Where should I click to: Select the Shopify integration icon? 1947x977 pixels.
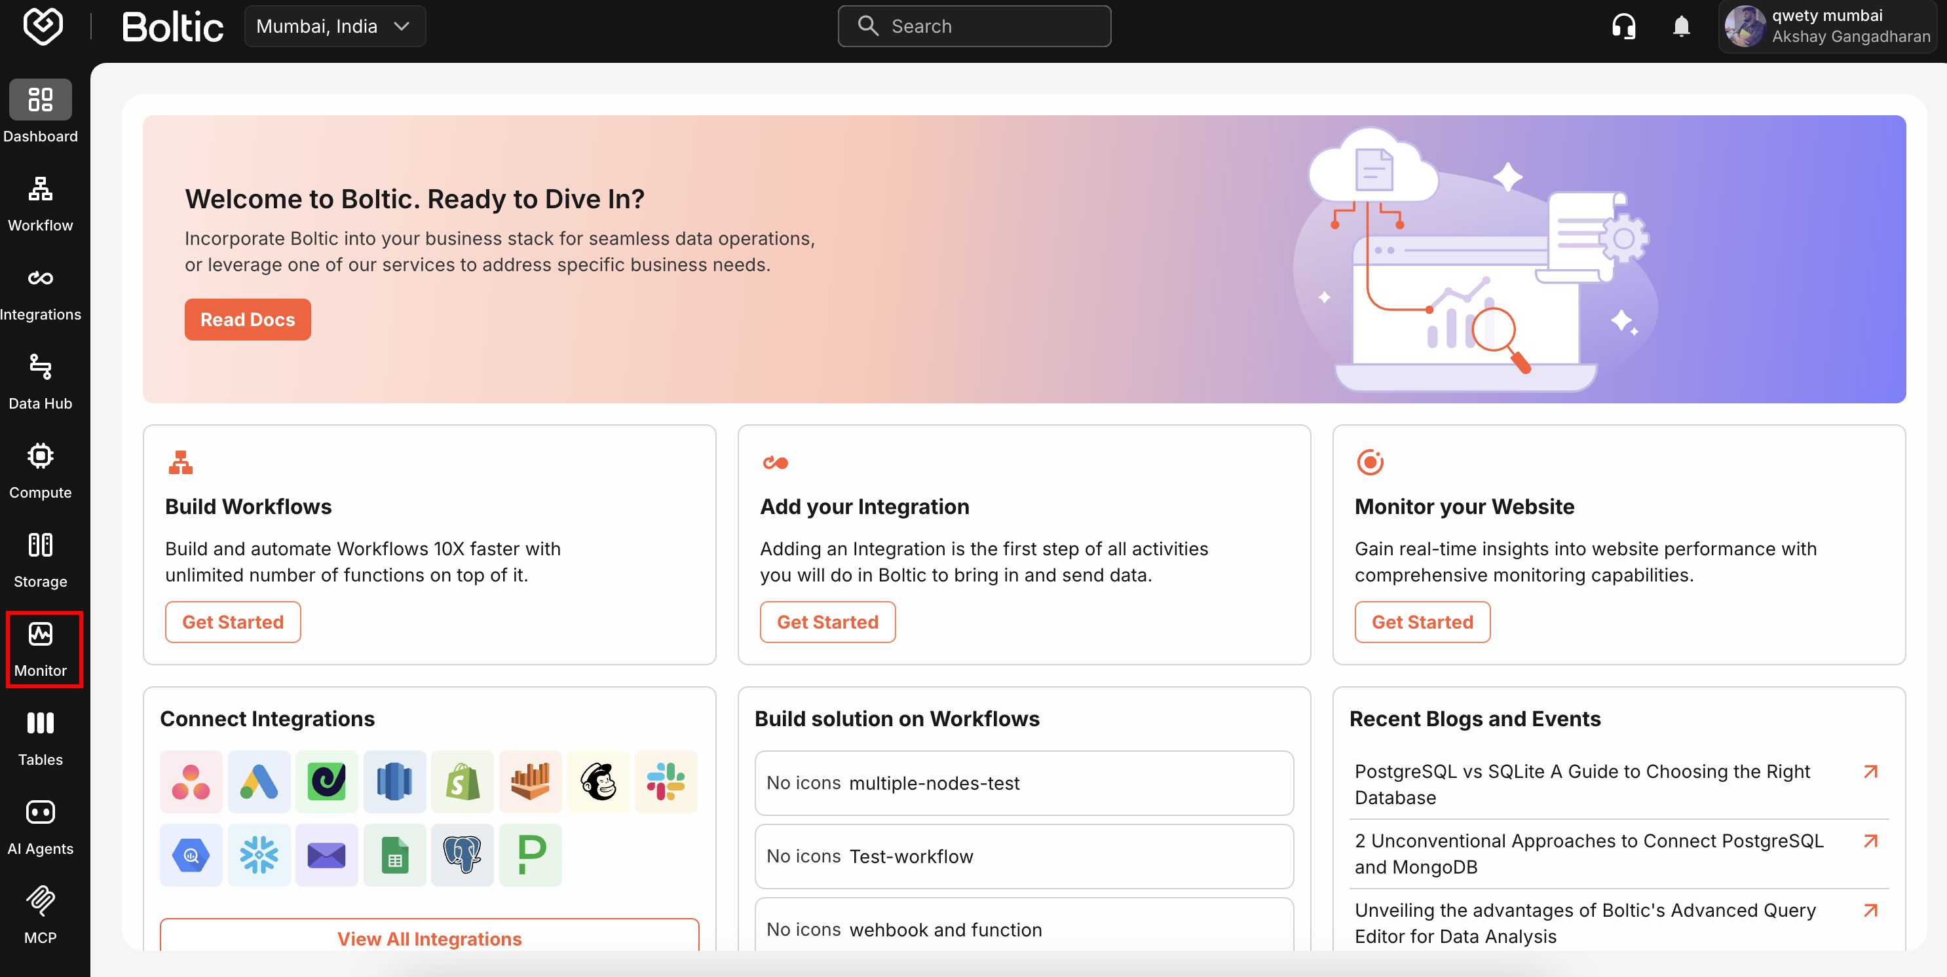click(x=463, y=781)
